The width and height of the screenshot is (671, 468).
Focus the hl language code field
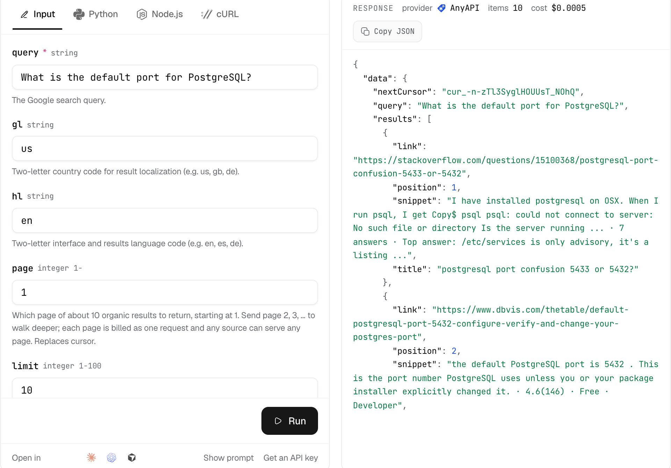click(165, 220)
